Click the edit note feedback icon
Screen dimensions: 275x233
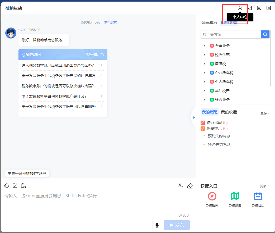(x=15, y=186)
